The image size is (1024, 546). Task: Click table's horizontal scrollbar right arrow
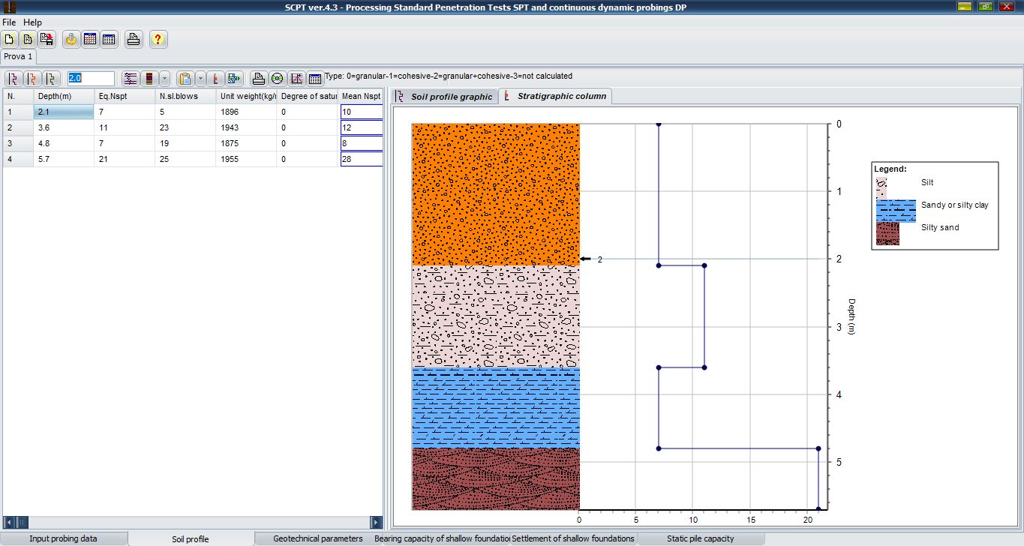click(377, 522)
